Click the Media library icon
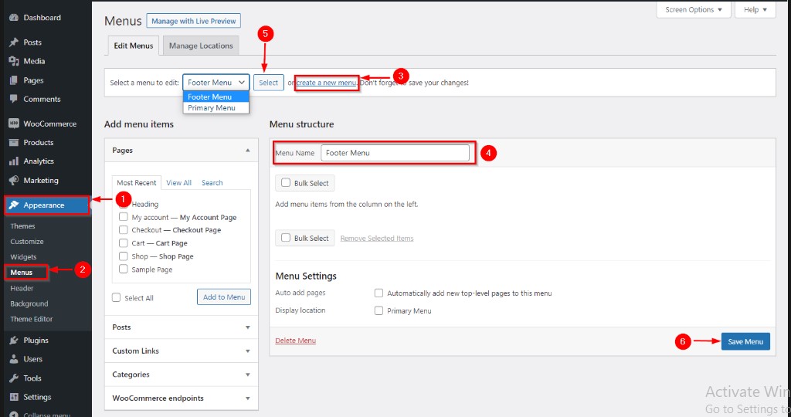The image size is (791, 417). (x=14, y=61)
